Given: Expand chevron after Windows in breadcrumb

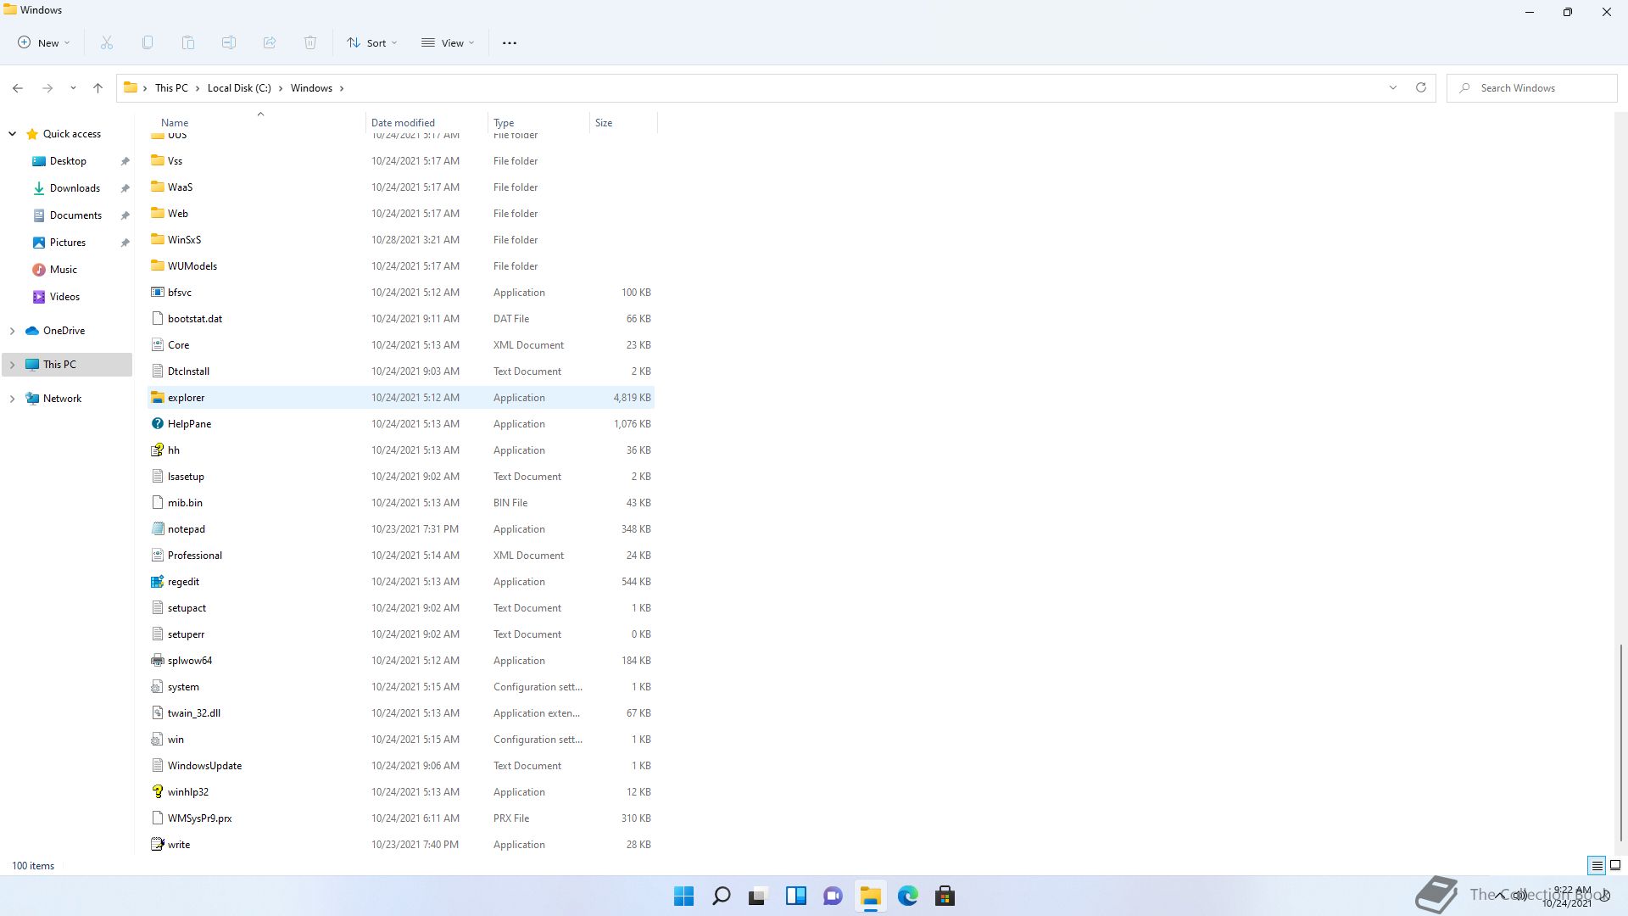Looking at the screenshot, I should coord(342,88).
